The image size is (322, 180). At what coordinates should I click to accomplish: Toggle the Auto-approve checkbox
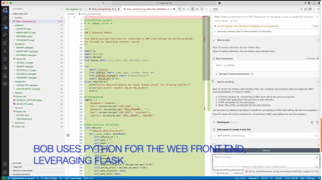[x=215, y=145]
